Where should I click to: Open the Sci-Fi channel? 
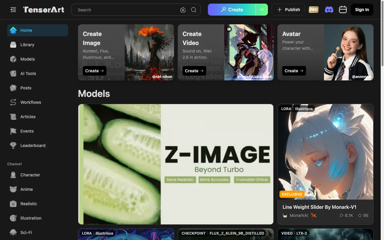pyautogui.click(x=38, y=232)
